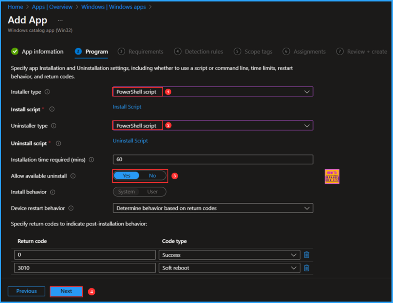The height and width of the screenshot is (303, 393).
Task: Enable Yes for Allow available uninstall
Action: point(126,176)
